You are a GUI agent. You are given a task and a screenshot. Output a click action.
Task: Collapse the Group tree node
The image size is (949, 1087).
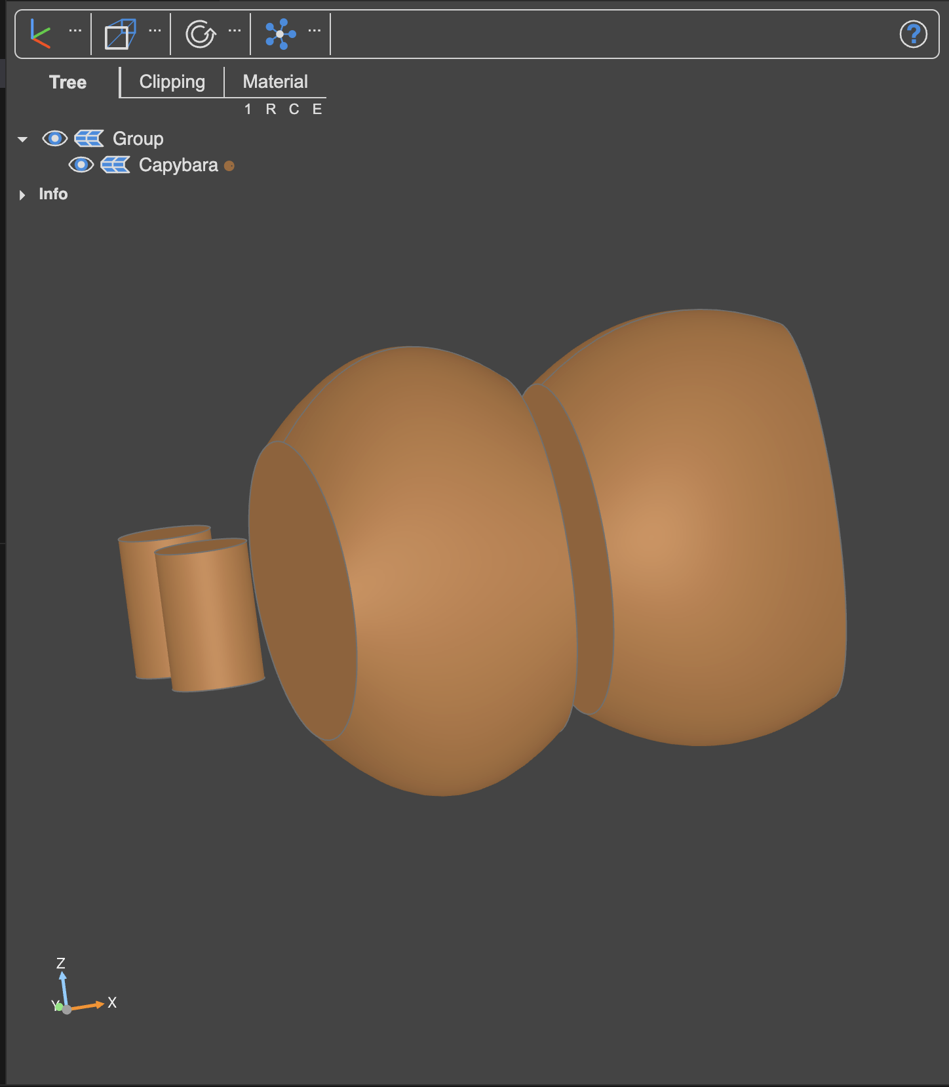[x=23, y=139]
